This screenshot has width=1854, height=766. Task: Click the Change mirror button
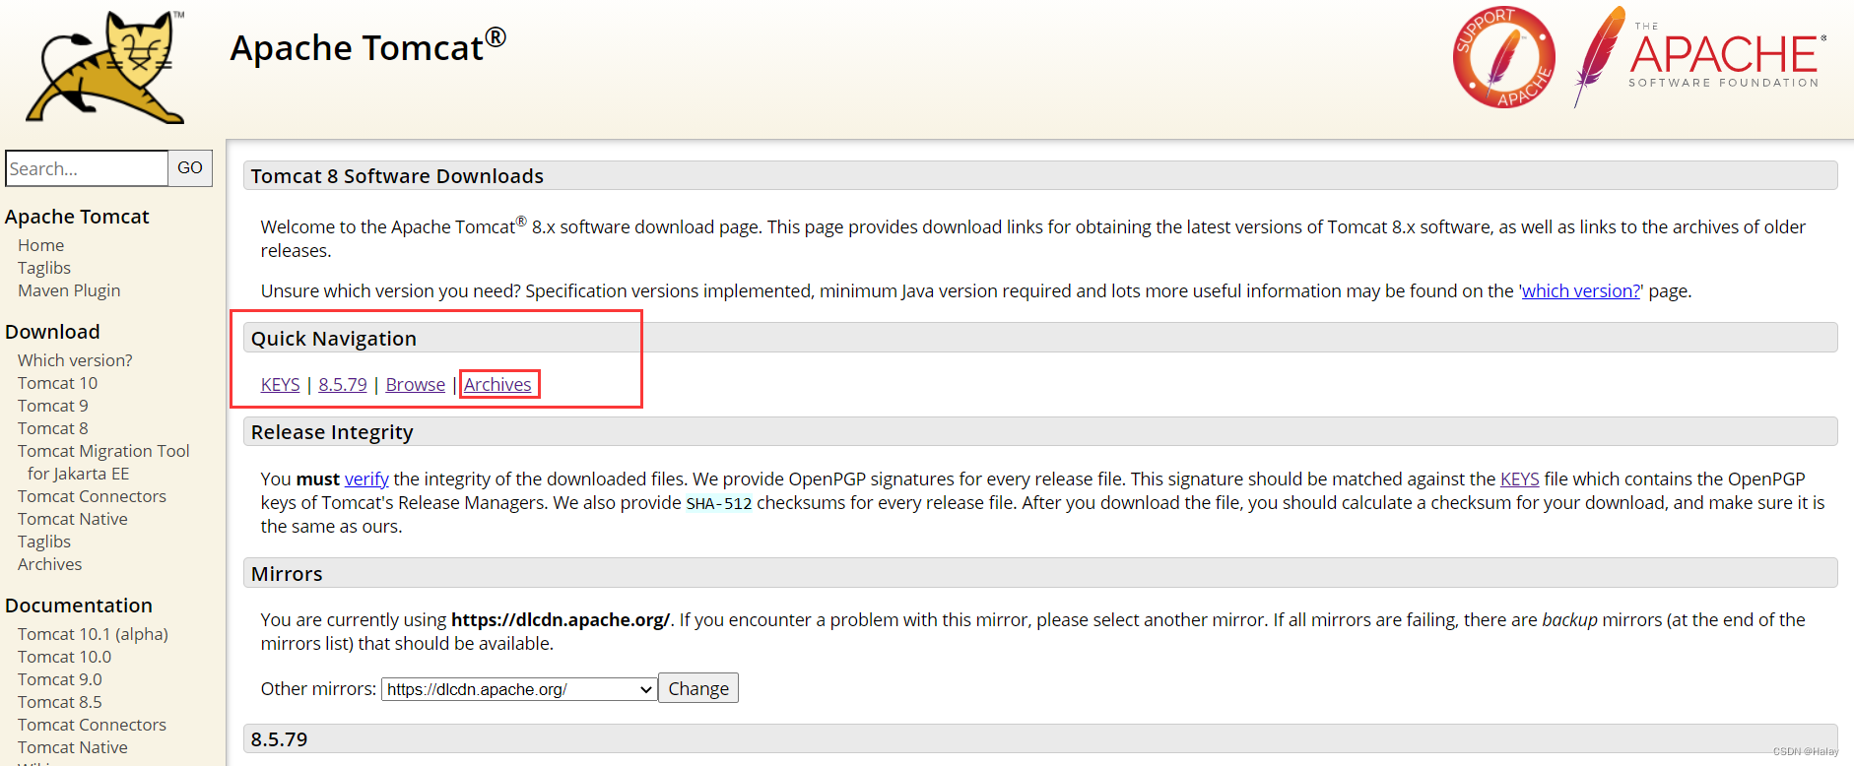698,688
